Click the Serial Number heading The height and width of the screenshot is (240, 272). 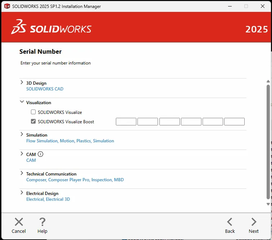click(x=40, y=52)
